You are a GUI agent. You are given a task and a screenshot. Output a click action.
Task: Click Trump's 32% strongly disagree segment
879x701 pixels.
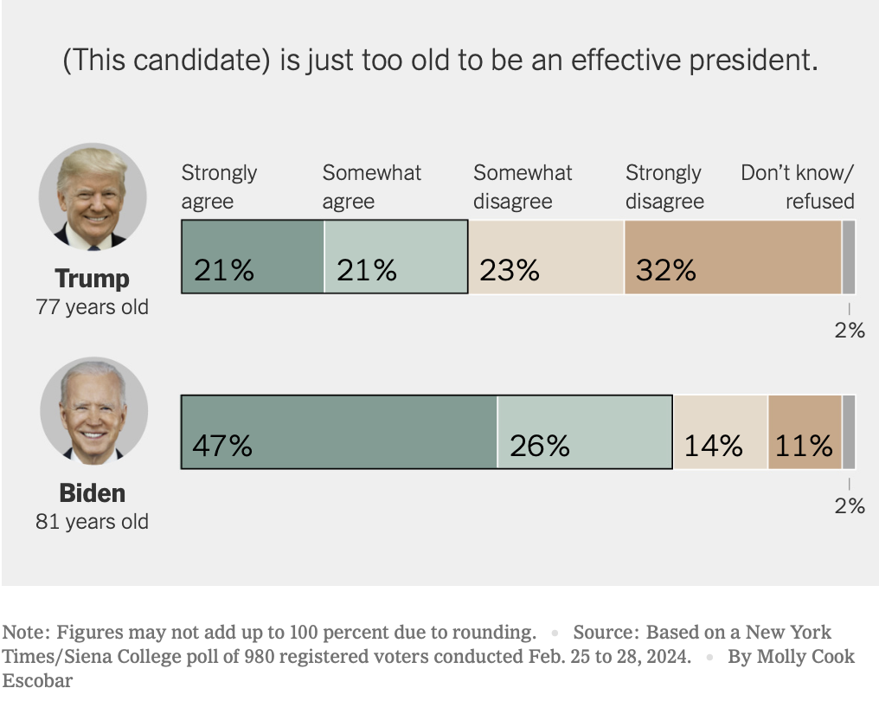[732, 257]
